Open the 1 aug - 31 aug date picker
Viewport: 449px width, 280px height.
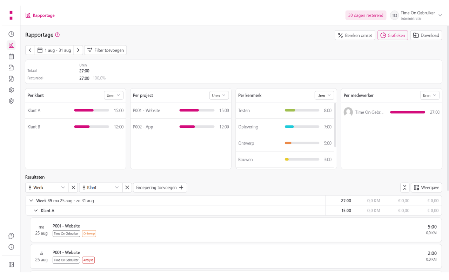pyautogui.click(x=54, y=50)
